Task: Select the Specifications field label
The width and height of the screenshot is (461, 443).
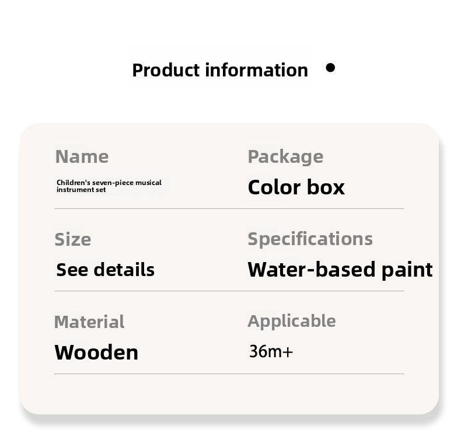Action: [310, 239]
